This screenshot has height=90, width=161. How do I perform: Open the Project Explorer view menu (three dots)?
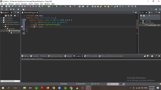point(18,15)
